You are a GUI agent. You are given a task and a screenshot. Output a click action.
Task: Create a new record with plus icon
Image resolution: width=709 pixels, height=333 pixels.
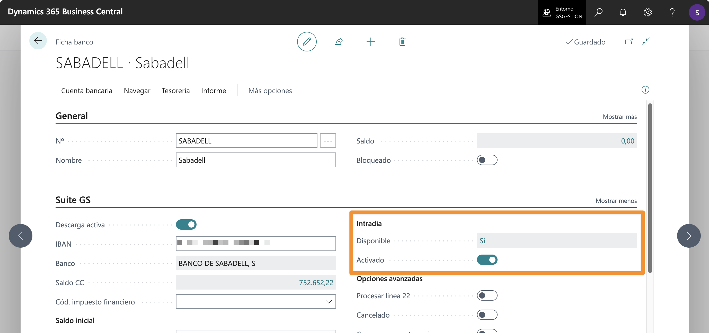click(370, 42)
